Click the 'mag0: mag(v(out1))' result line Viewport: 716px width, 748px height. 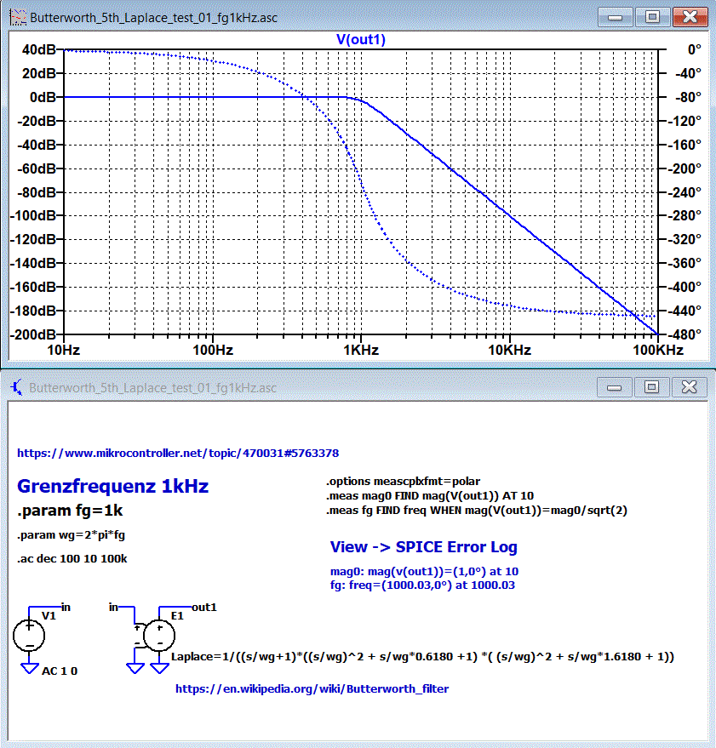[424, 571]
